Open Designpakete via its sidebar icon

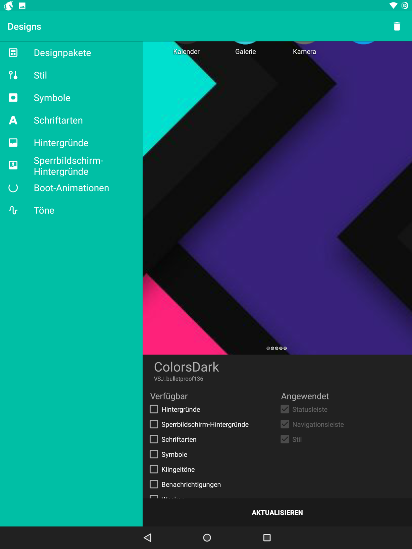[13, 53]
